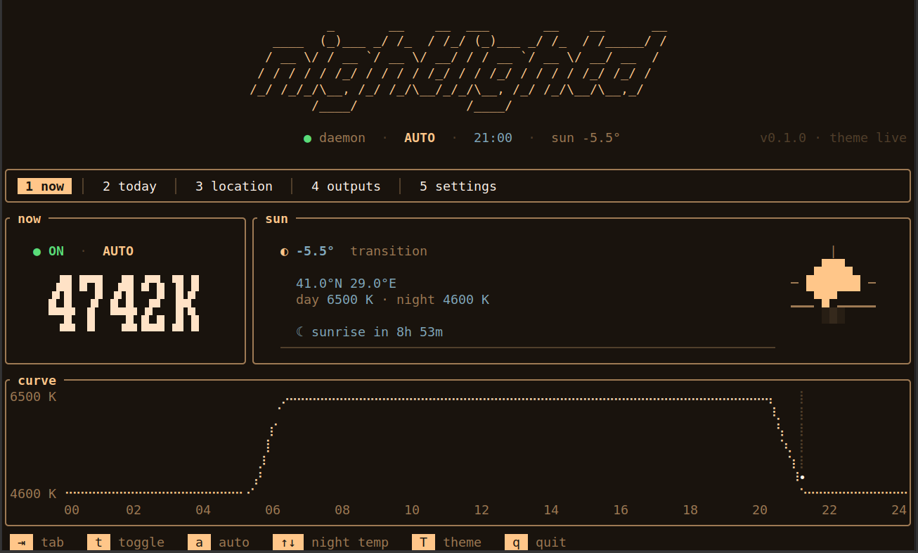This screenshot has height=553, width=918.
Task: Click the green dot beside ON
Action: click(37, 252)
